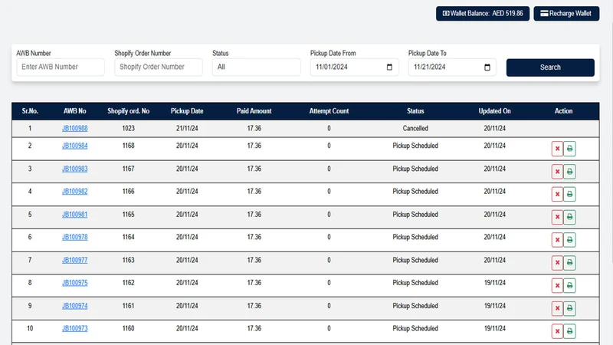
Task: Print label for JB100973
Action: coord(569,331)
